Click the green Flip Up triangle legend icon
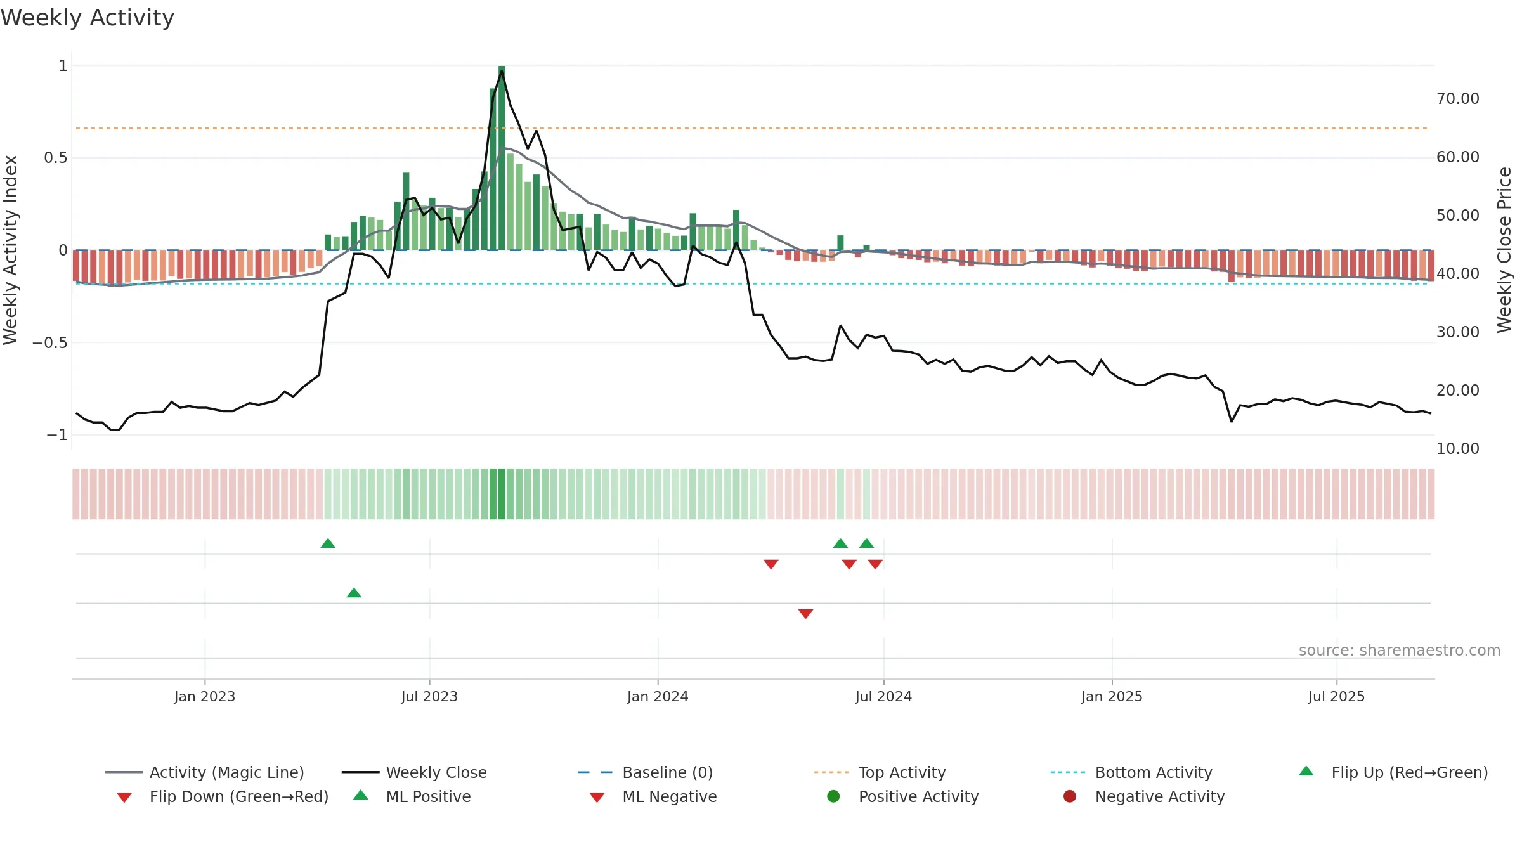Image resolution: width=1522 pixels, height=856 pixels. pos(1306,771)
